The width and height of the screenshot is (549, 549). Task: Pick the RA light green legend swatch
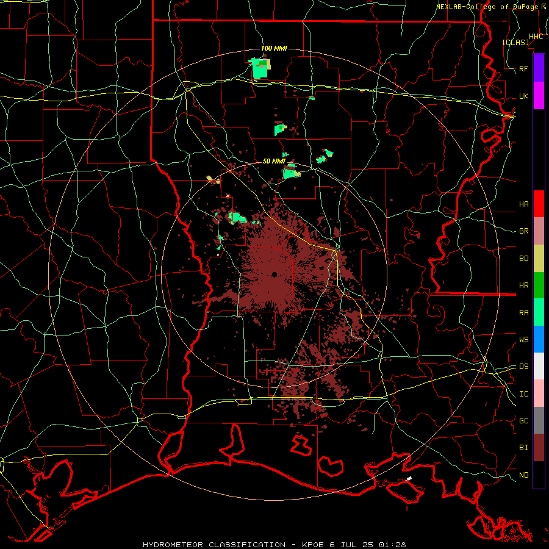[x=539, y=312]
